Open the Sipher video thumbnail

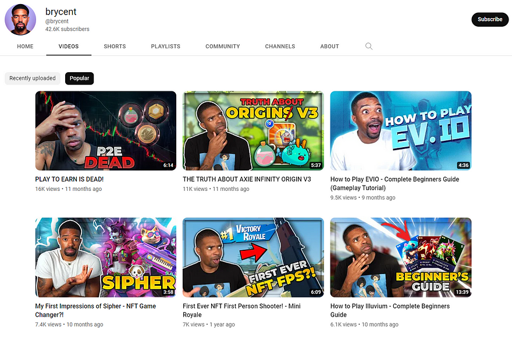tap(106, 257)
